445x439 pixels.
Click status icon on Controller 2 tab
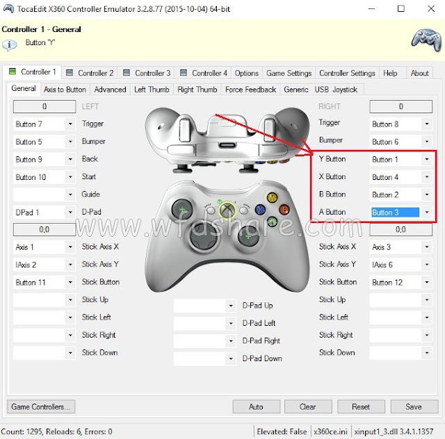pos(70,73)
